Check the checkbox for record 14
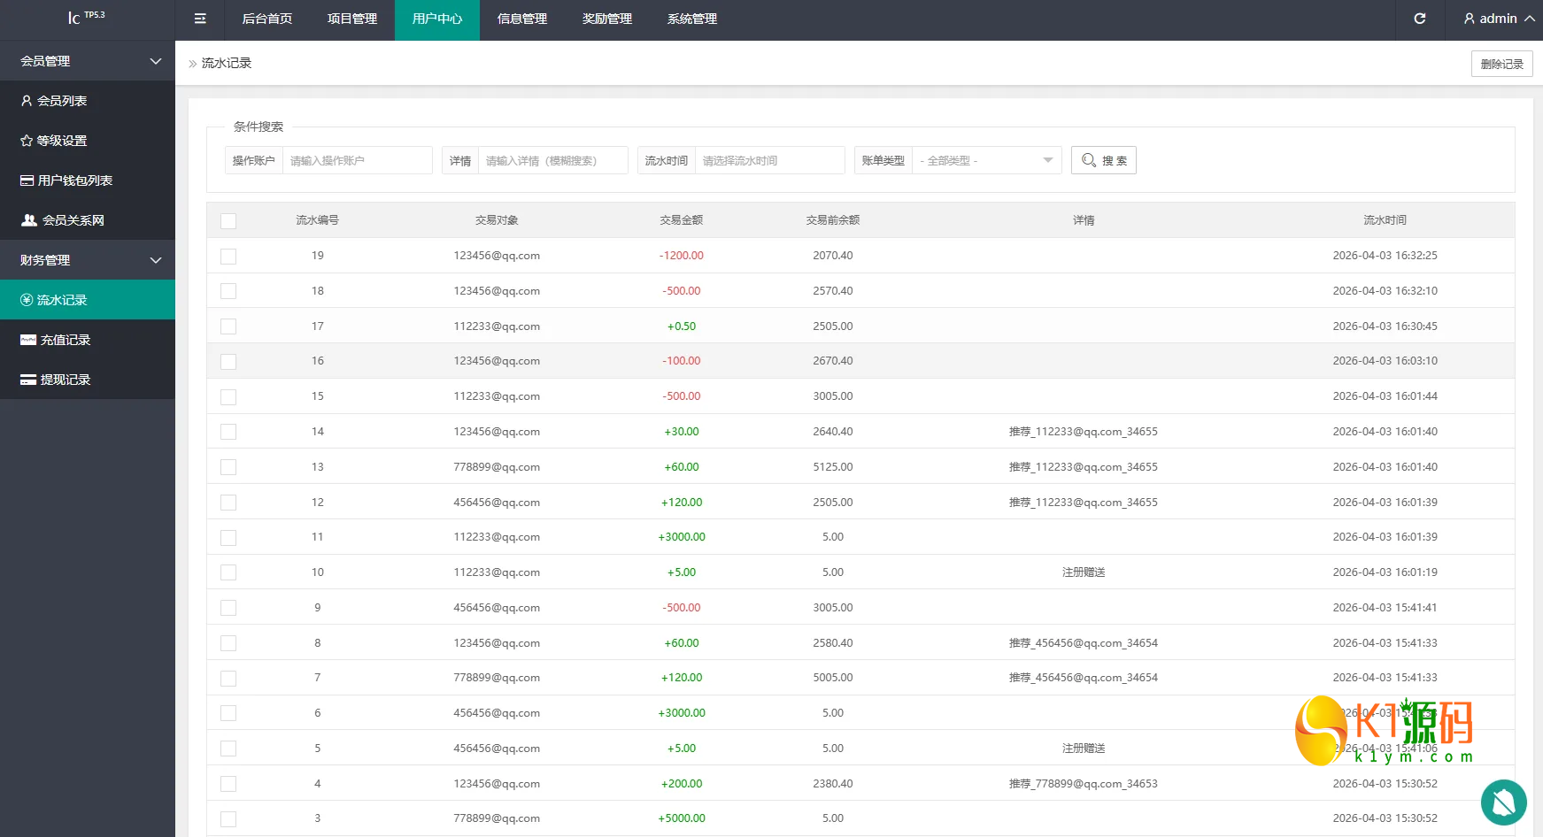 point(228,432)
